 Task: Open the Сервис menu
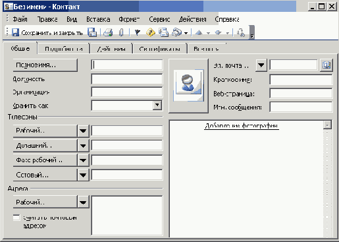click(x=159, y=19)
